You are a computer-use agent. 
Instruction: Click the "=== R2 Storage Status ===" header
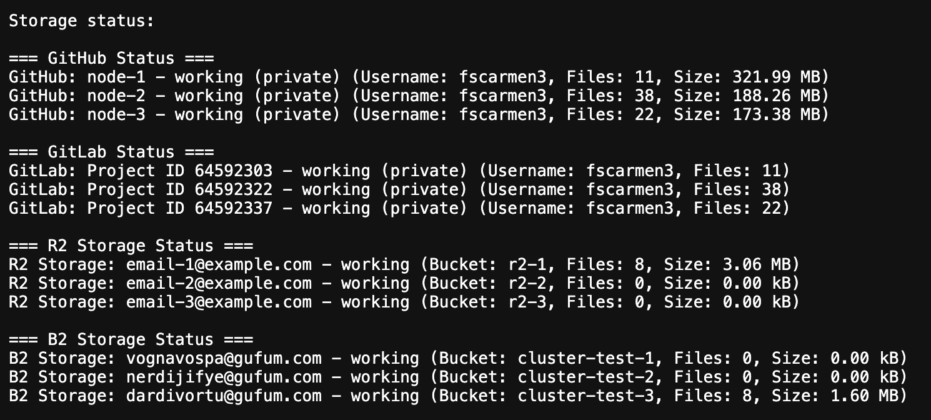(131, 246)
